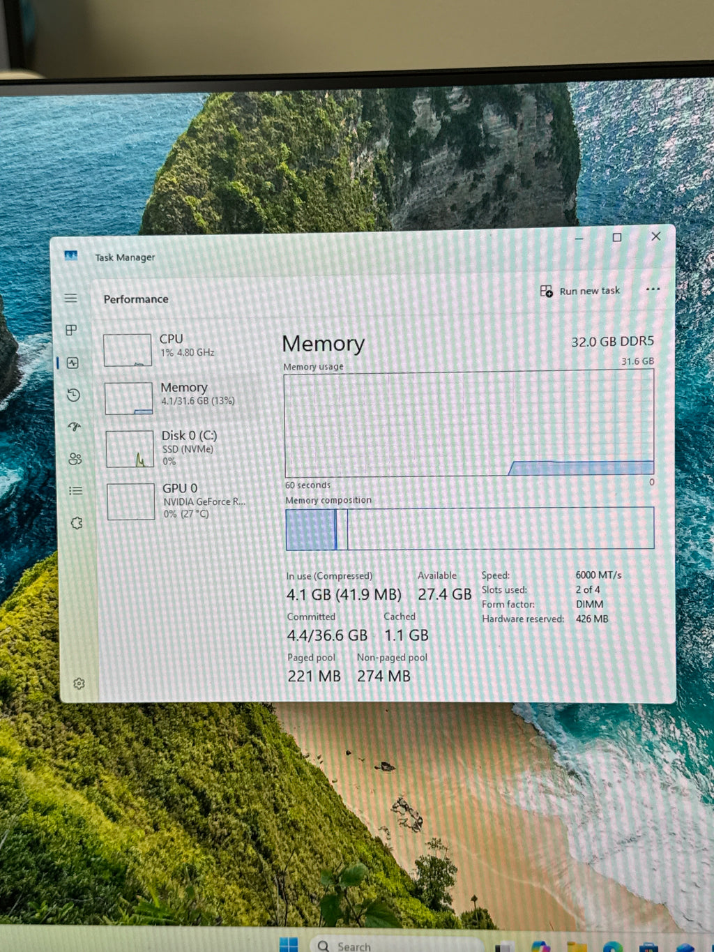Open the Windows Start menu

tap(288, 945)
